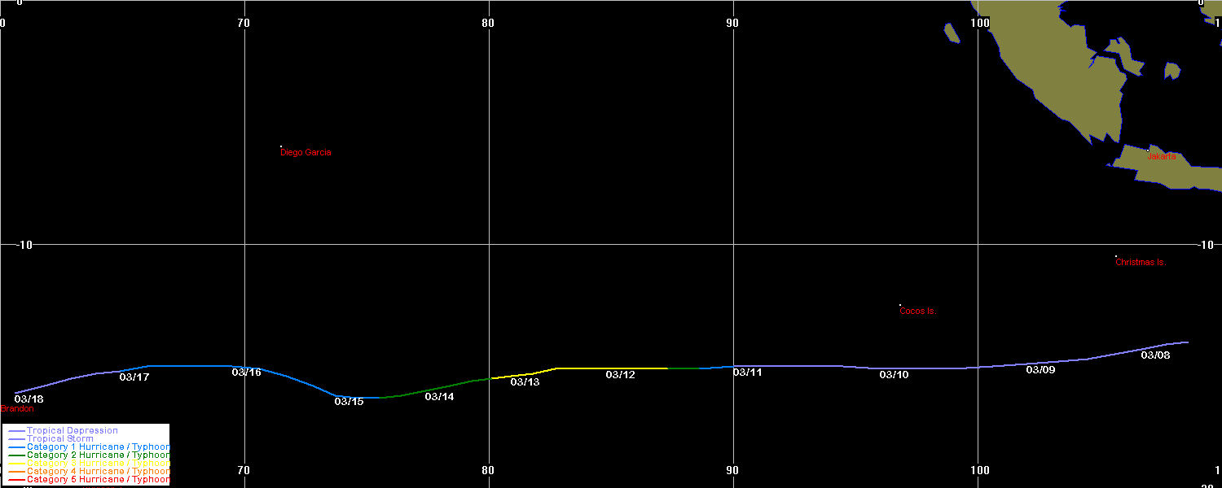Select the Cocos Is. place marker
This screenshot has height=488, width=1222.
click(917, 312)
